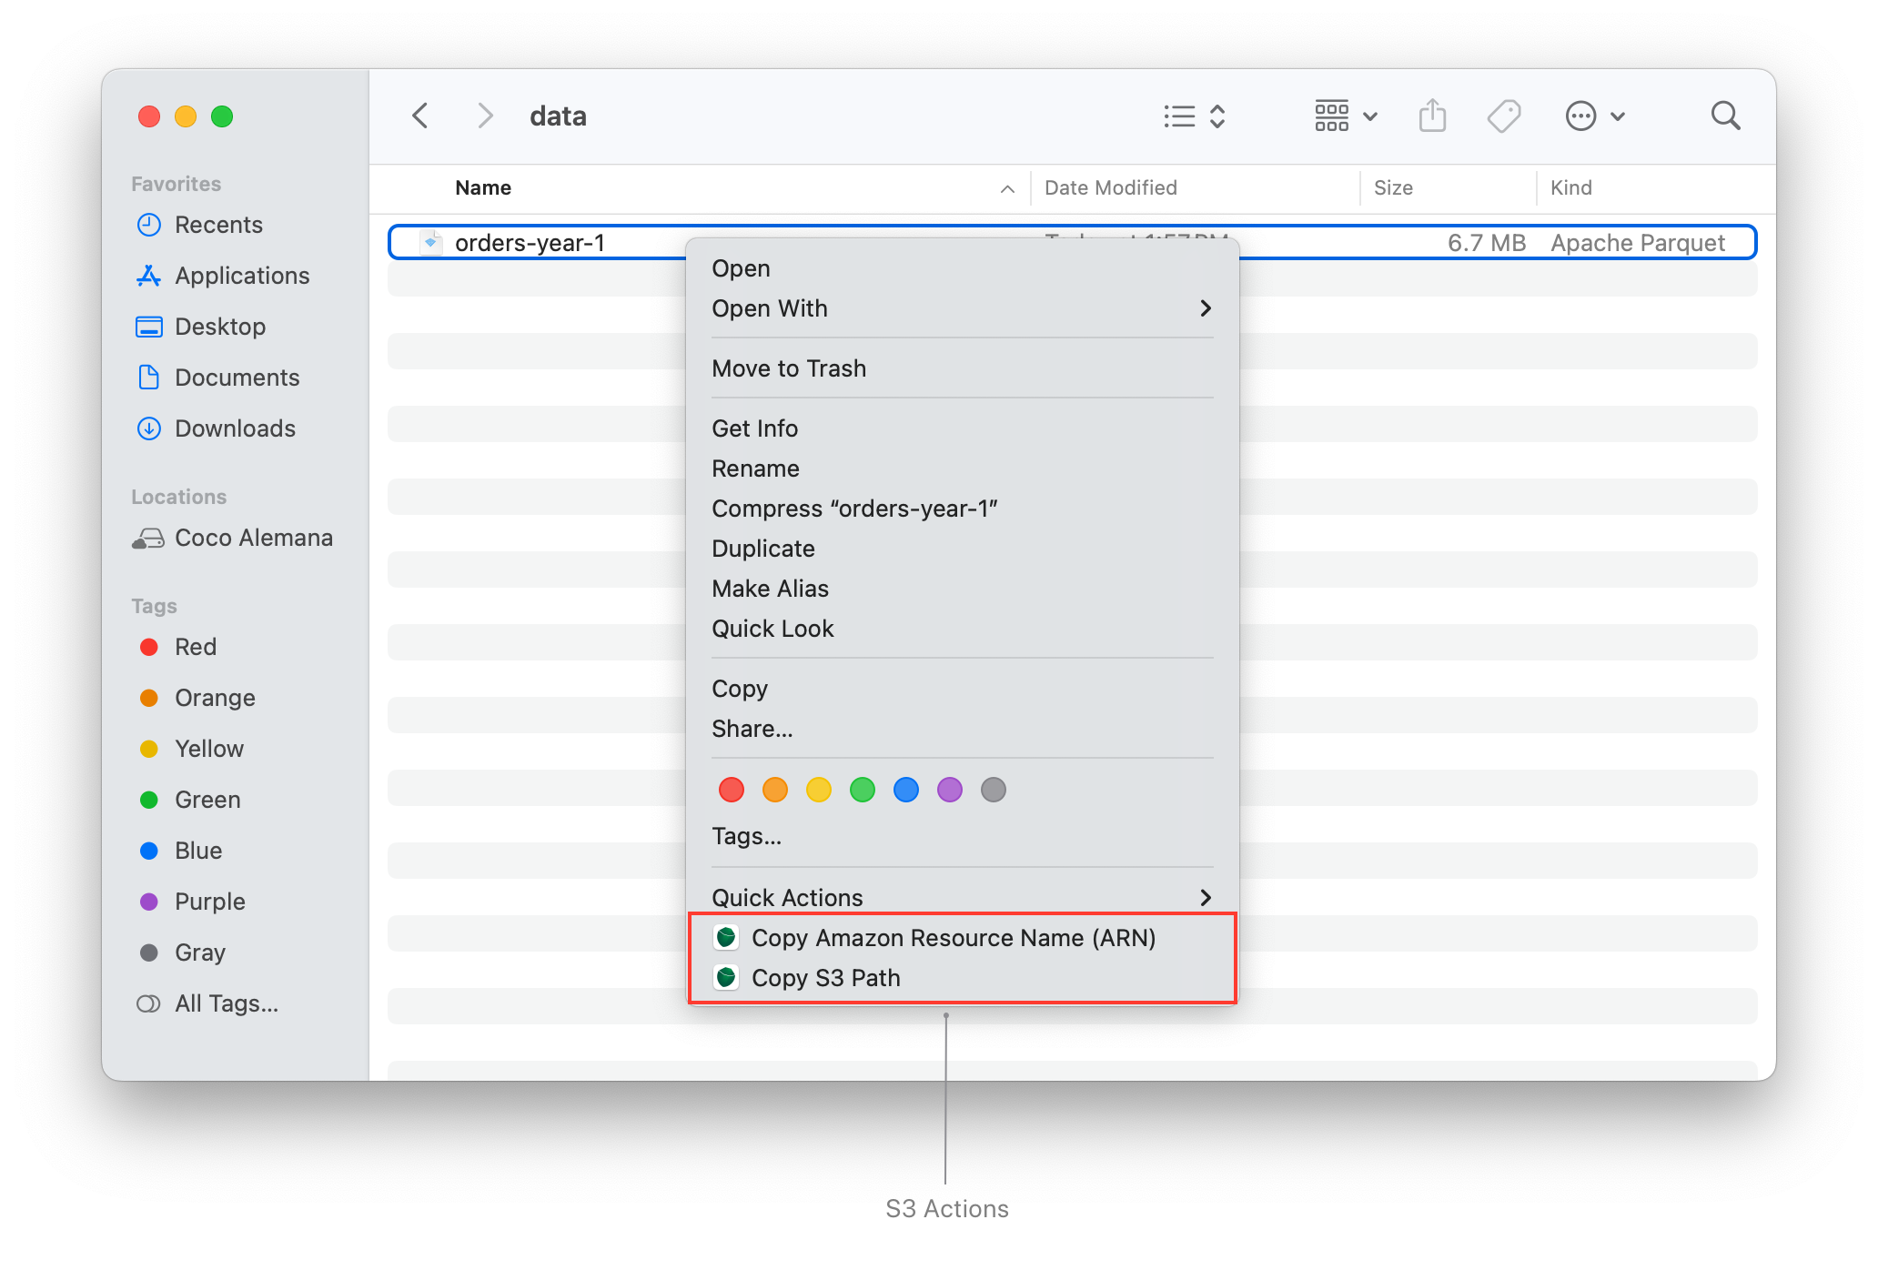This screenshot has width=1878, height=1270.
Task: Select the Downloads sidebar icon
Action: coord(149,428)
